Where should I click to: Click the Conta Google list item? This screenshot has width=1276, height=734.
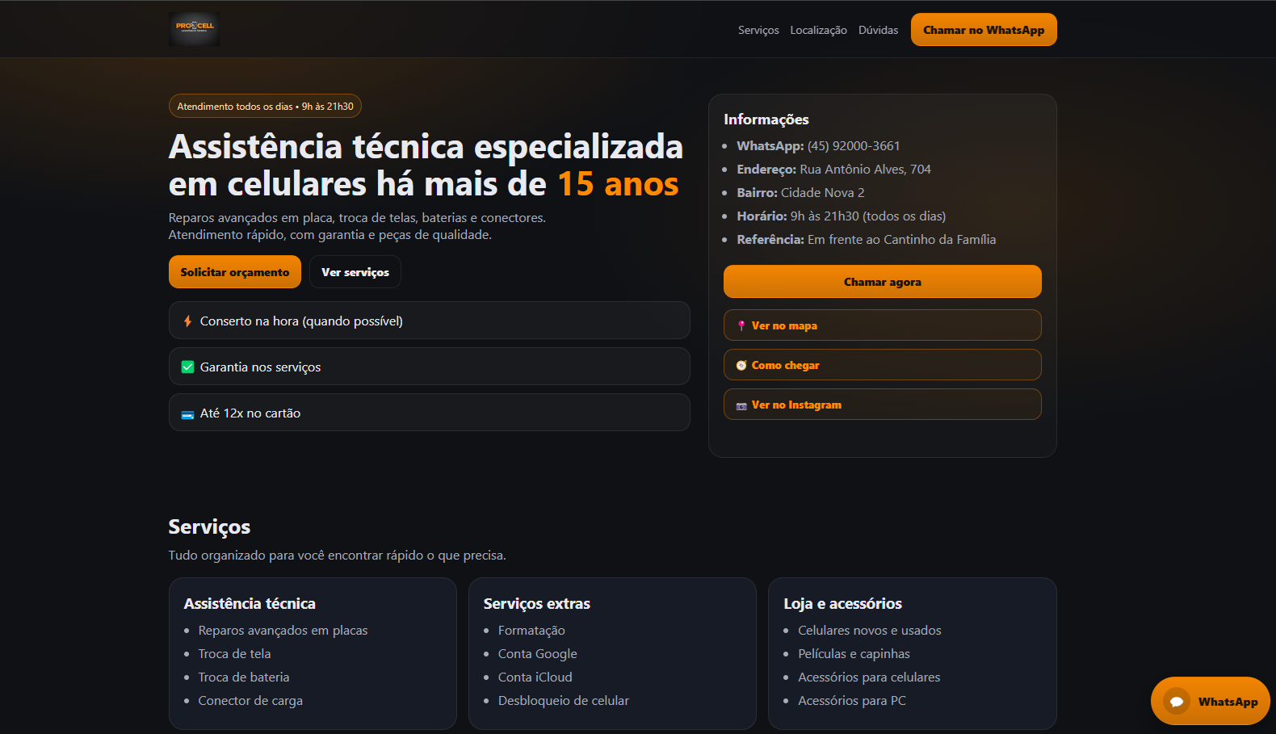tap(538, 654)
